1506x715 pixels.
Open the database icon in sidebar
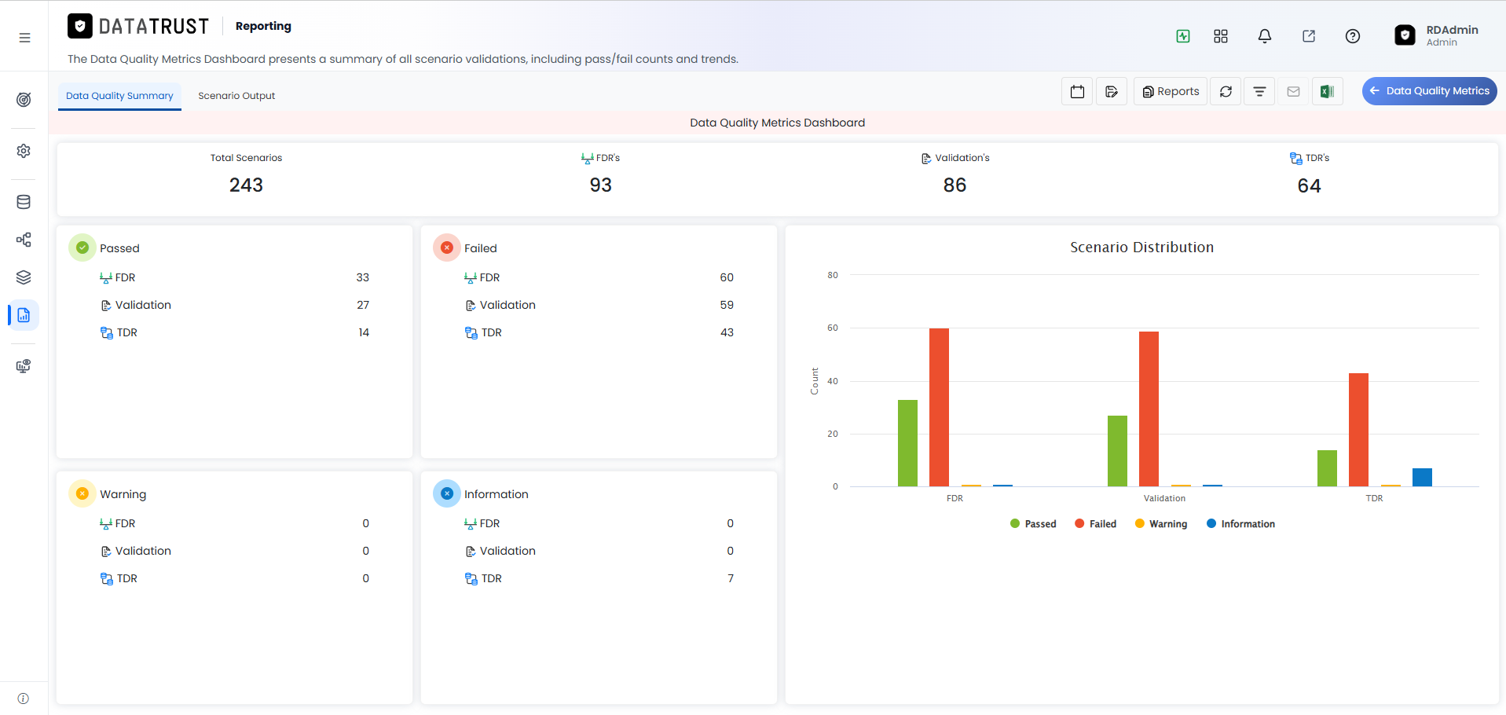pos(24,202)
